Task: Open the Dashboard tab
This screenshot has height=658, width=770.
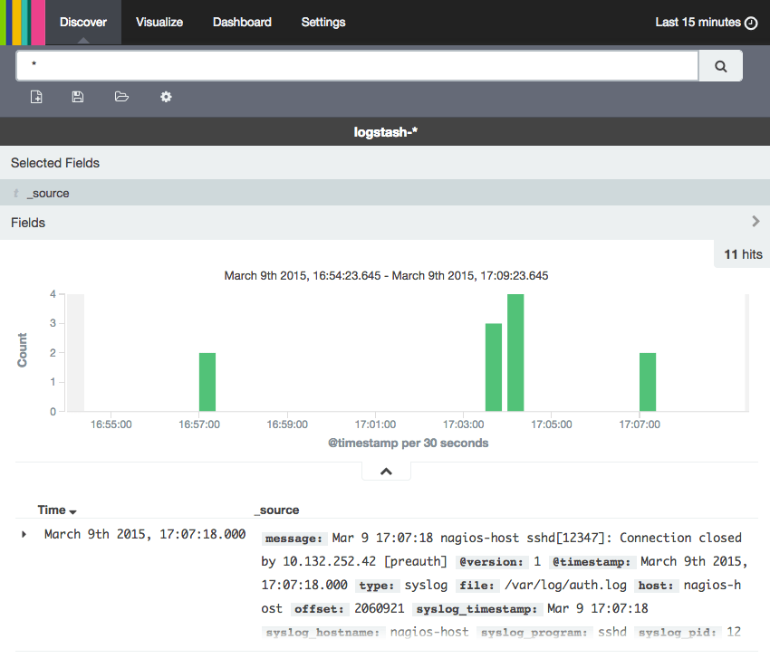Action: (242, 22)
